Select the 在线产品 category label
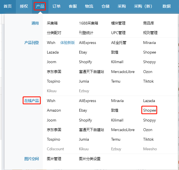The height and width of the screenshot is (170, 179). (x=32, y=101)
